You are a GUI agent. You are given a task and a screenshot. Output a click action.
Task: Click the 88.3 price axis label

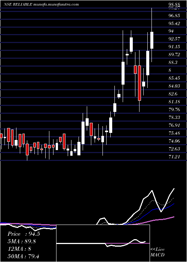pos(173,63)
